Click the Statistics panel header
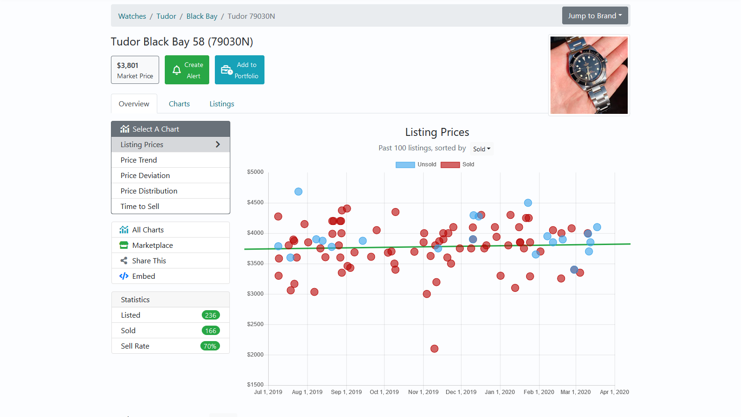741x417 pixels. (170, 299)
